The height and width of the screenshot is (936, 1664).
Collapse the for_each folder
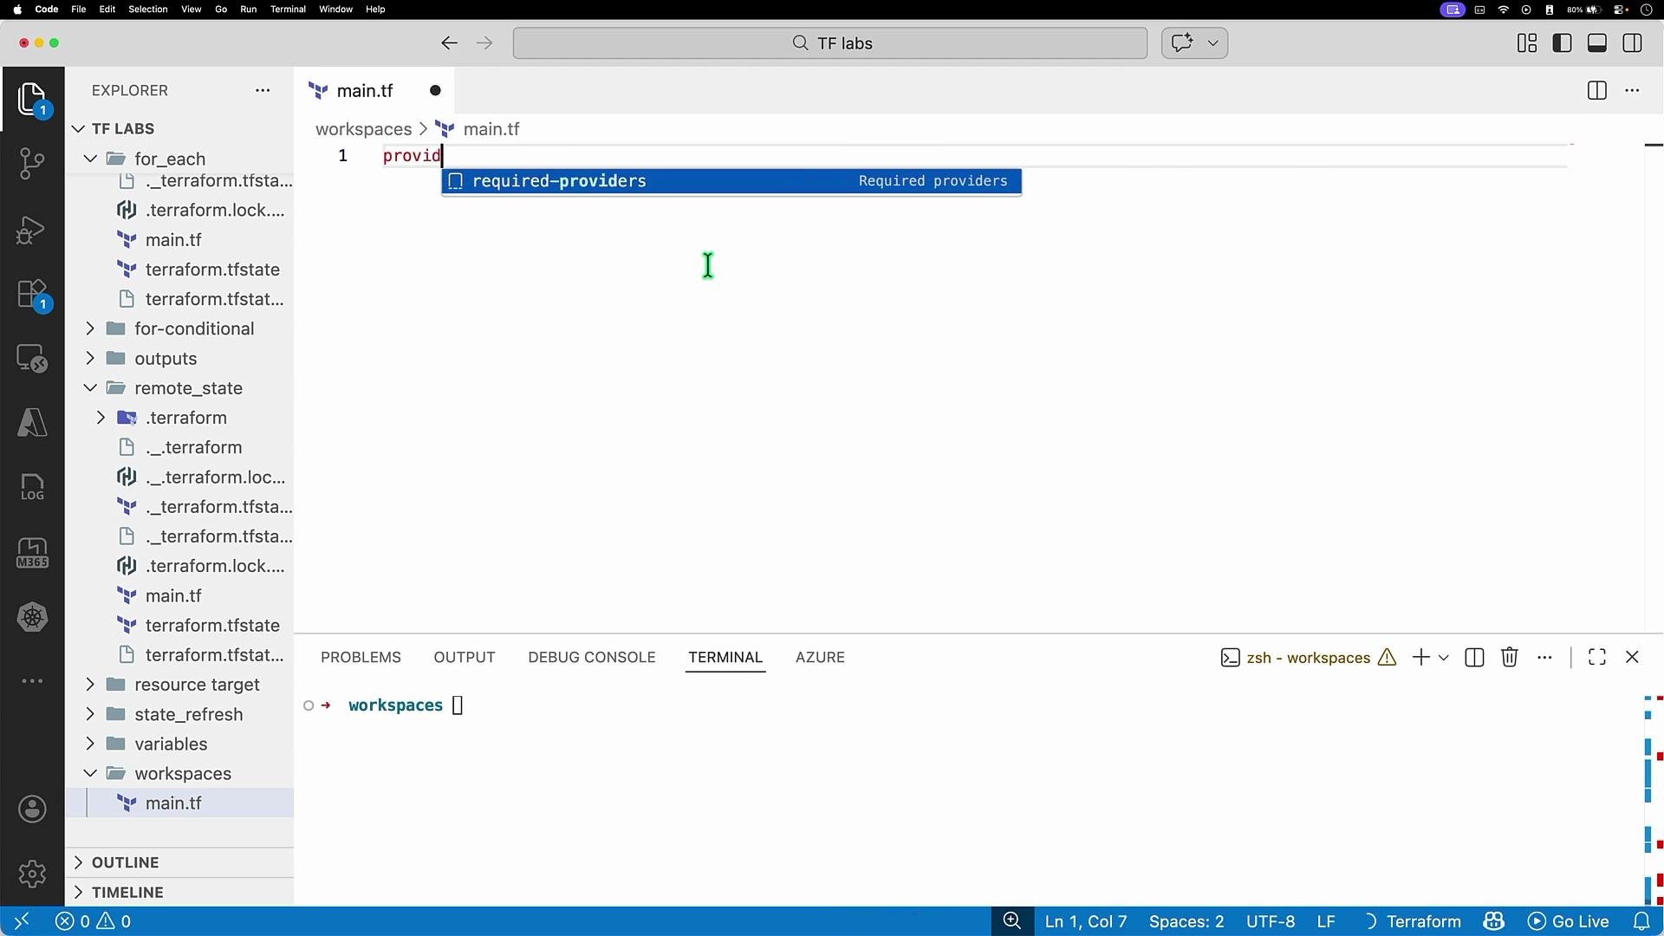90,159
